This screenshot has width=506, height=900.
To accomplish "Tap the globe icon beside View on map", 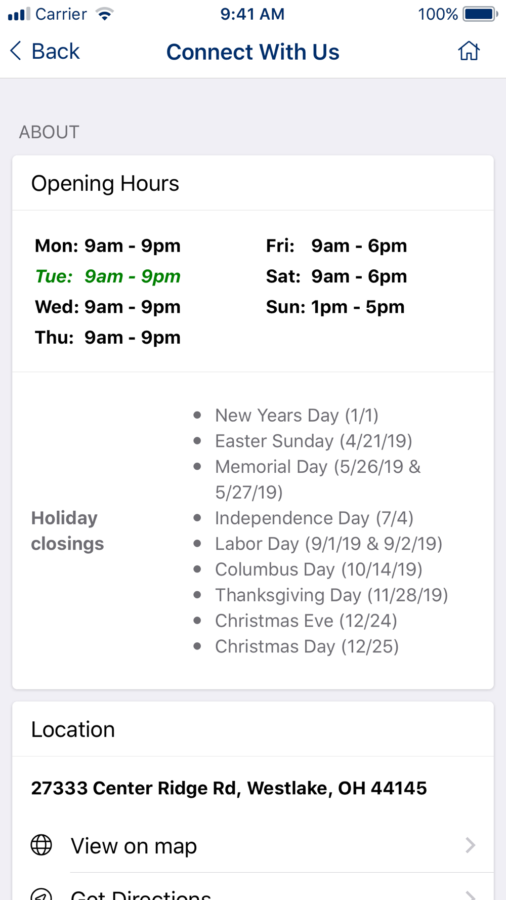I will tap(41, 845).
